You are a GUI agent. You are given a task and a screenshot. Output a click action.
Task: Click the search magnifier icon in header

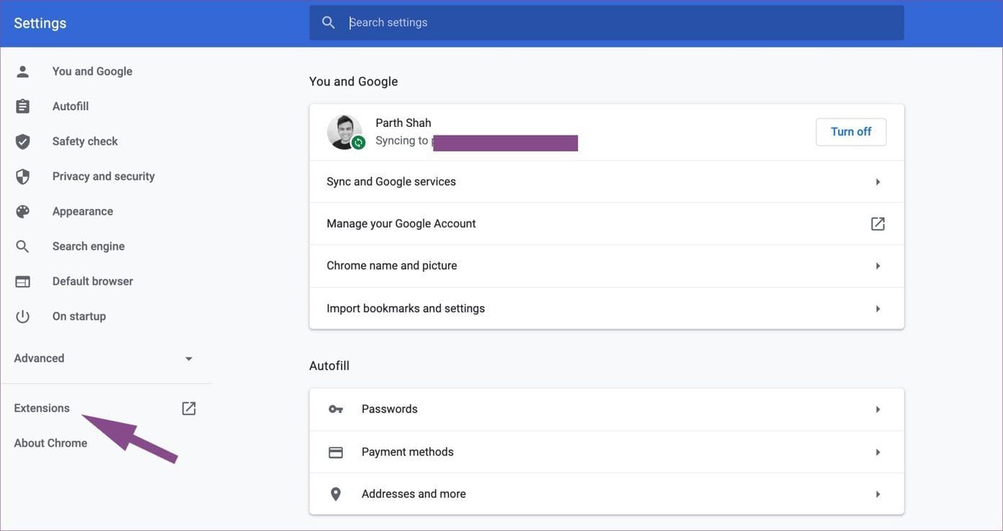point(329,22)
